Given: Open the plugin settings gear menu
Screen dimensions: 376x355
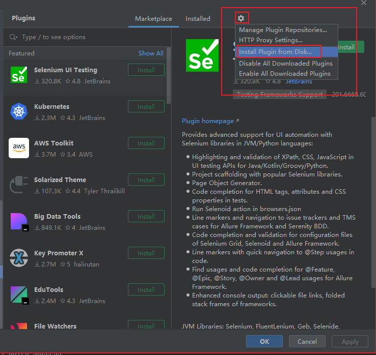Looking at the screenshot, I should tap(241, 18).
